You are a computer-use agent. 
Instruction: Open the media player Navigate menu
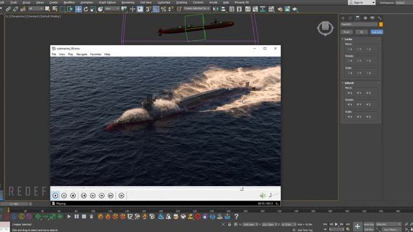[x=82, y=54]
